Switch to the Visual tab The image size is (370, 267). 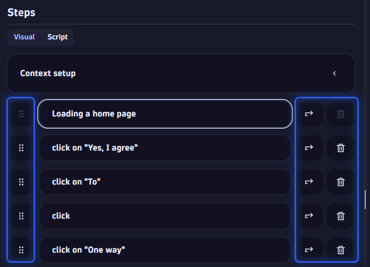click(24, 37)
